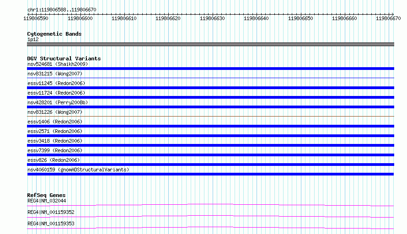Select transcript REG4|NM_001159352 label

pos(51,212)
